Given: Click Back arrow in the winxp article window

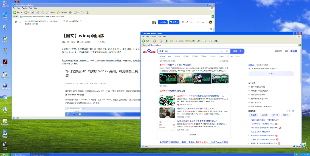Looking at the screenshot, I should (15, 12).
